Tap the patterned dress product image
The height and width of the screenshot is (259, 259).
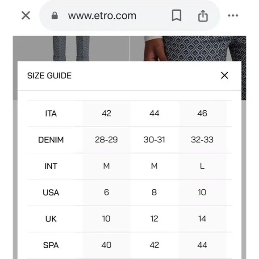coord(188,48)
